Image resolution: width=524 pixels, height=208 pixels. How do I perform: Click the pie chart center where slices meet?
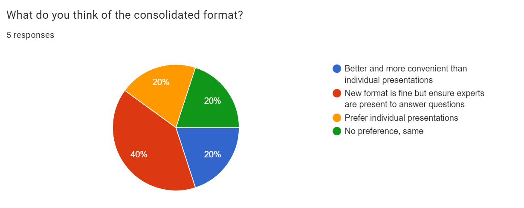(x=176, y=127)
